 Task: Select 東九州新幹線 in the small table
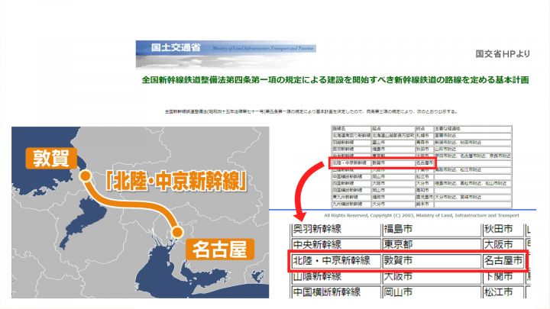[x=351, y=197]
